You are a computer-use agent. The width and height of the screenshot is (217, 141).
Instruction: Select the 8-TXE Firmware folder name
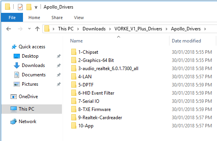click(94, 109)
